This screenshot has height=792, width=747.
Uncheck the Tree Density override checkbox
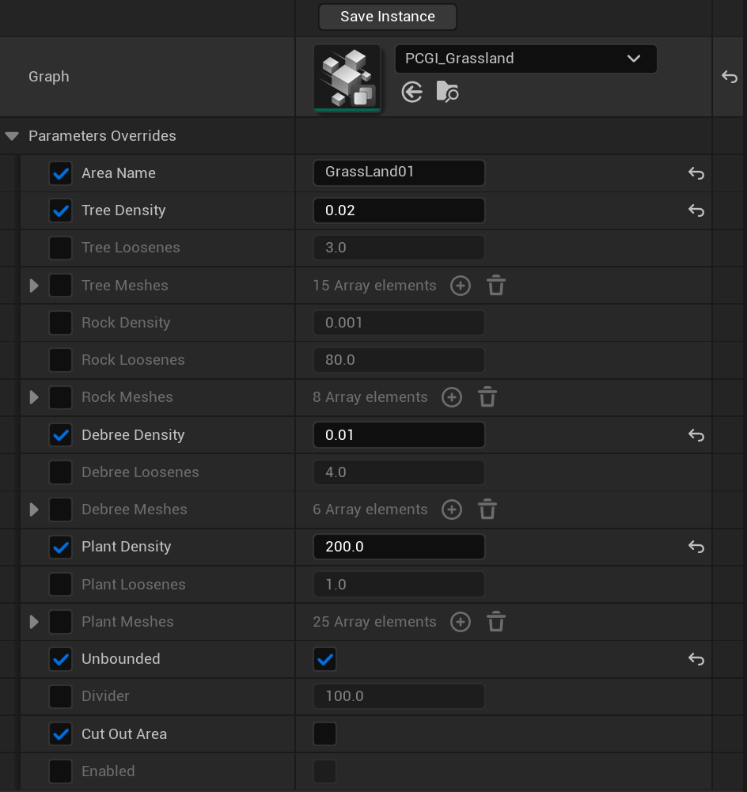pos(61,210)
